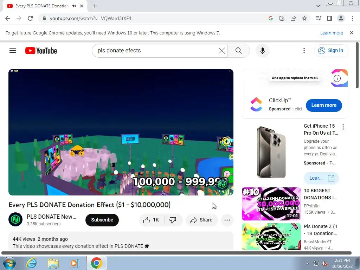This screenshot has width=360, height=270.
Task: Click ClickUp Learn more button
Action: (324, 105)
